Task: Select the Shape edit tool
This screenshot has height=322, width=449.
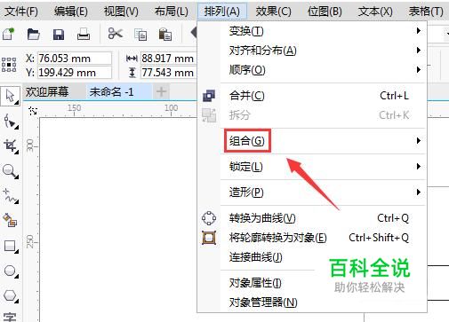Action: [x=11, y=122]
